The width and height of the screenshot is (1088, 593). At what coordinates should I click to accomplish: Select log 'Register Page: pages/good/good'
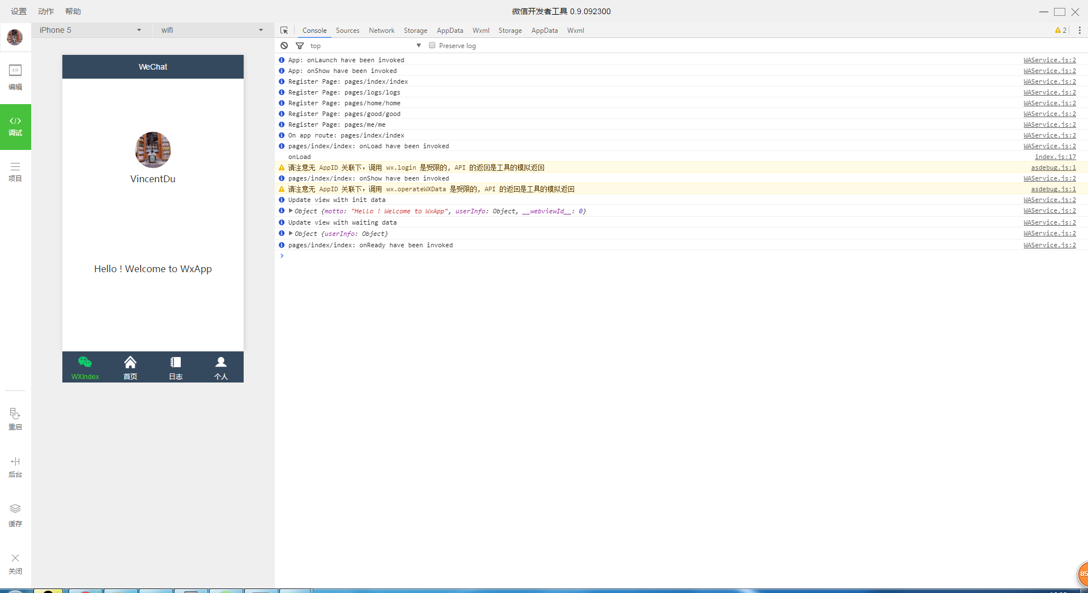(344, 114)
